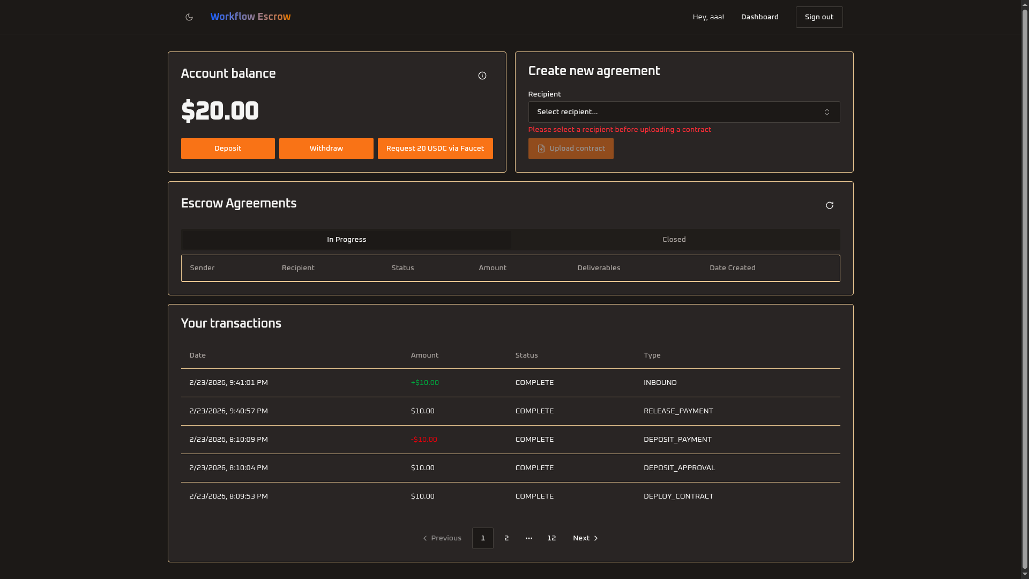Jump to transactions page 12
1029x579 pixels.
(551, 538)
